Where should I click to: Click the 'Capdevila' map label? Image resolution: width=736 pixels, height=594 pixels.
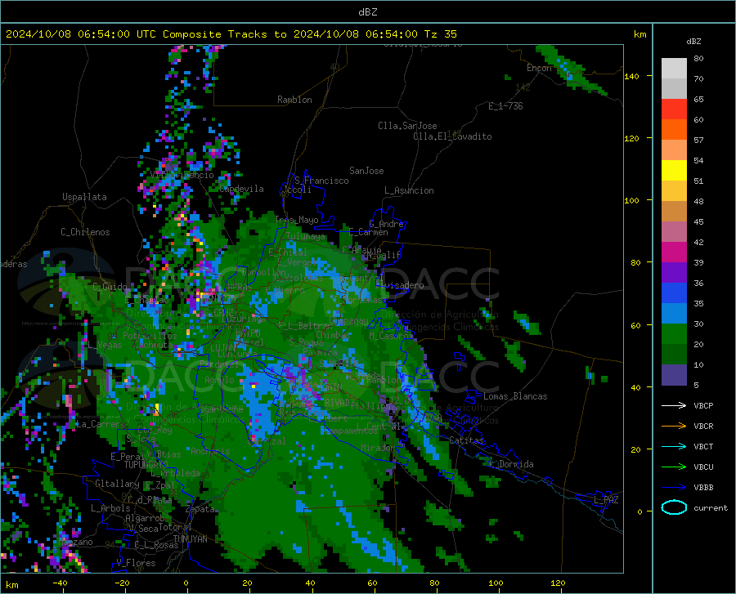point(241,189)
